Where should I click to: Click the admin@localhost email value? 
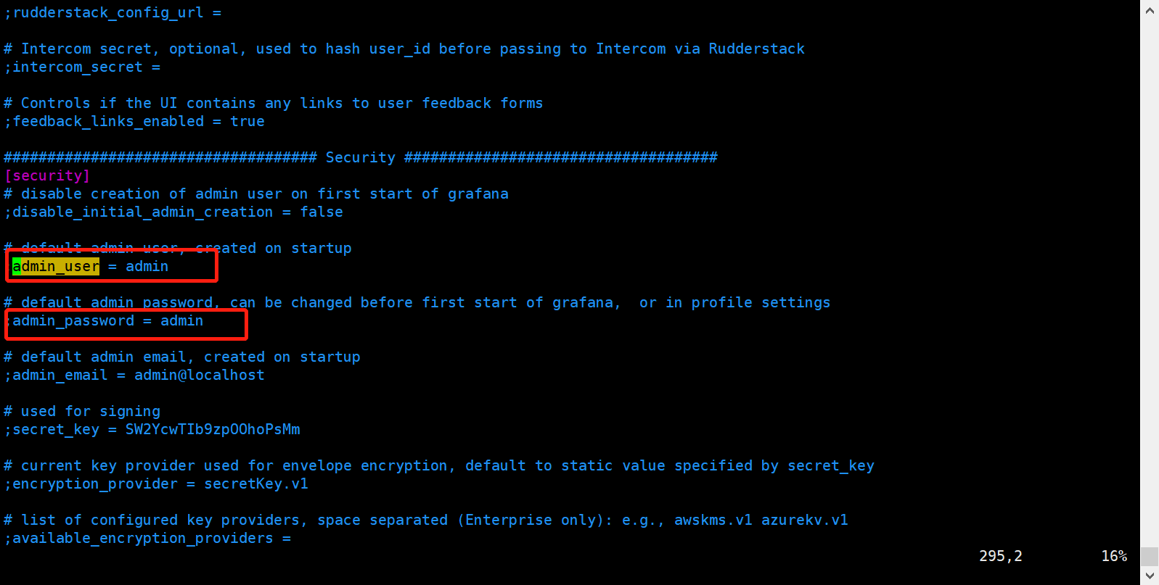tap(199, 376)
